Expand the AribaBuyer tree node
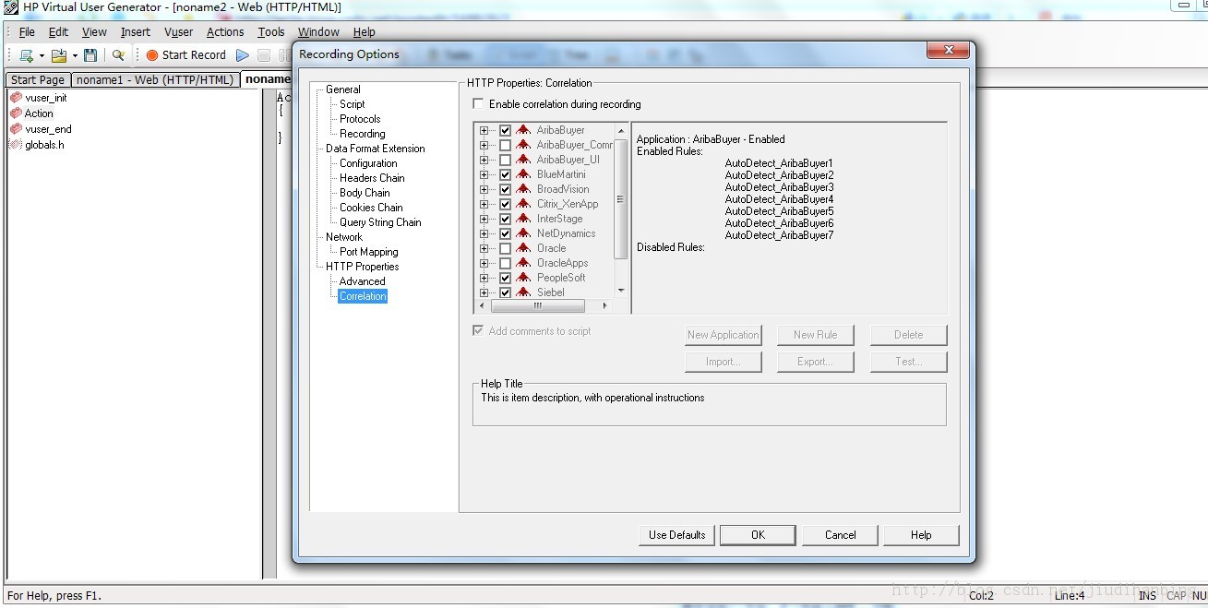1208x608 pixels. point(484,131)
